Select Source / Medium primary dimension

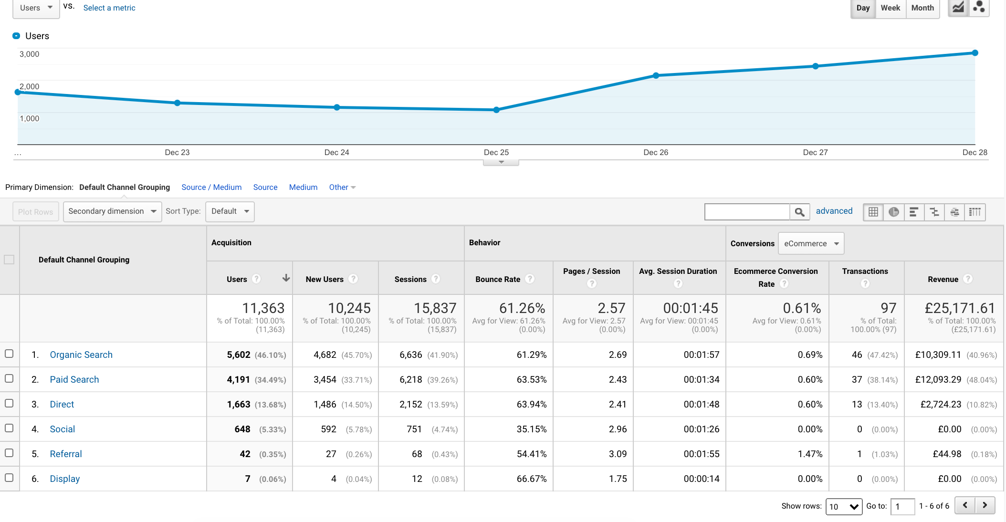point(211,187)
